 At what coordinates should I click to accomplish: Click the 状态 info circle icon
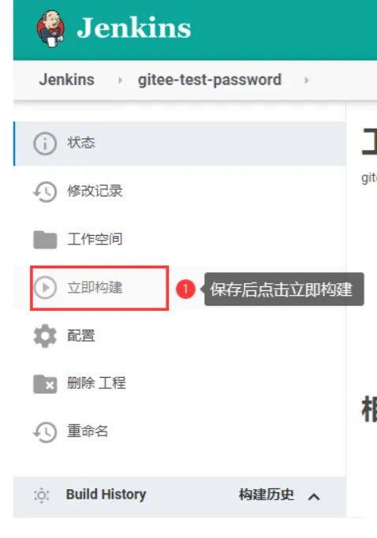[x=45, y=144]
